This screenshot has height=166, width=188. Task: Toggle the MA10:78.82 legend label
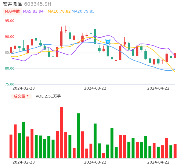point(59,12)
